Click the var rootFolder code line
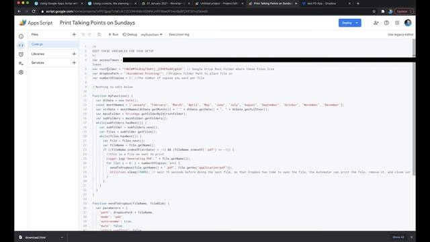The width and height of the screenshot is (430, 242). [183, 69]
